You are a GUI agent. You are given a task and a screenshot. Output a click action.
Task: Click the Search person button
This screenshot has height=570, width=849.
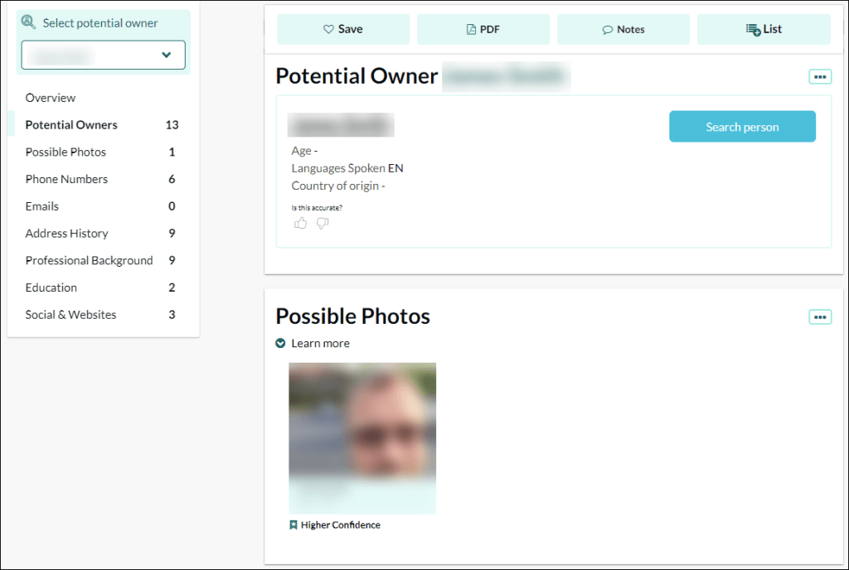[x=742, y=127]
